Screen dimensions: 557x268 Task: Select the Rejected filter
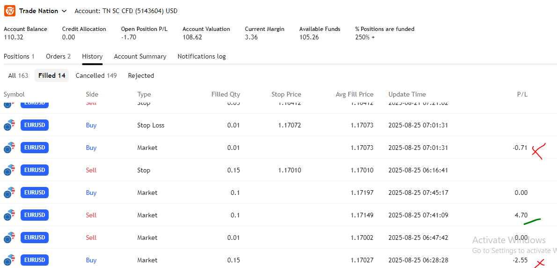coord(141,75)
